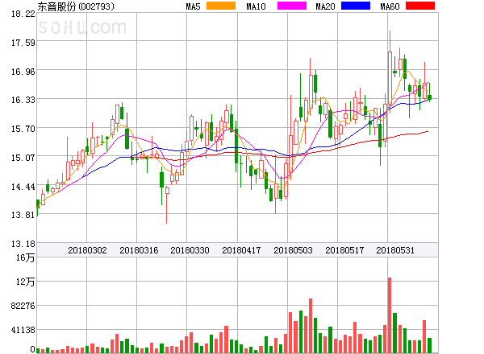484x354 pixels.
Task: Click the 16.33 price axis label
Action: (23, 100)
